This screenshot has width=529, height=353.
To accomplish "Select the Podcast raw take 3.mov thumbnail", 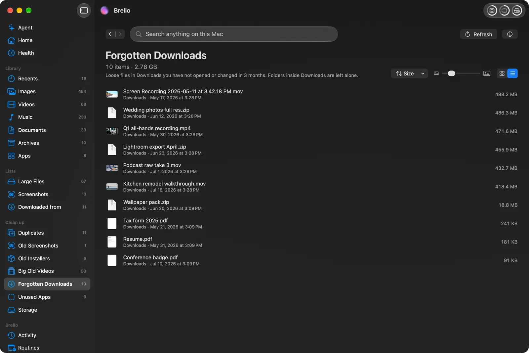I will (x=112, y=168).
